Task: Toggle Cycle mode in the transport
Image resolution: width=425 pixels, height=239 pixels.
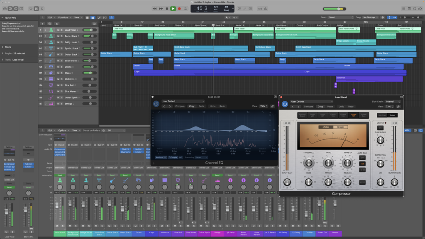Action: (186, 9)
